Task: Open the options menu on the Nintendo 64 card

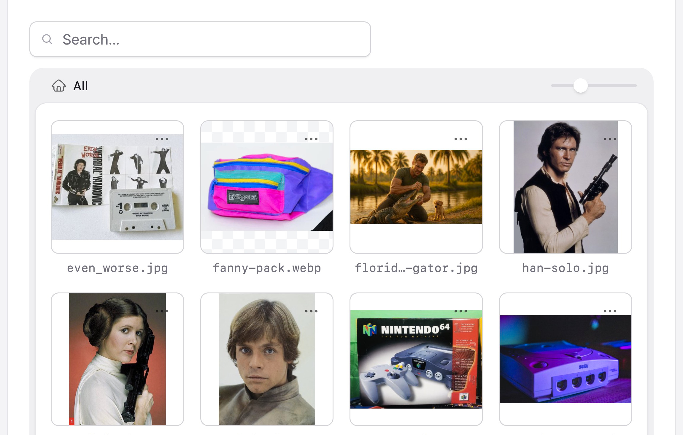Action: pyautogui.click(x=460, y=311)
